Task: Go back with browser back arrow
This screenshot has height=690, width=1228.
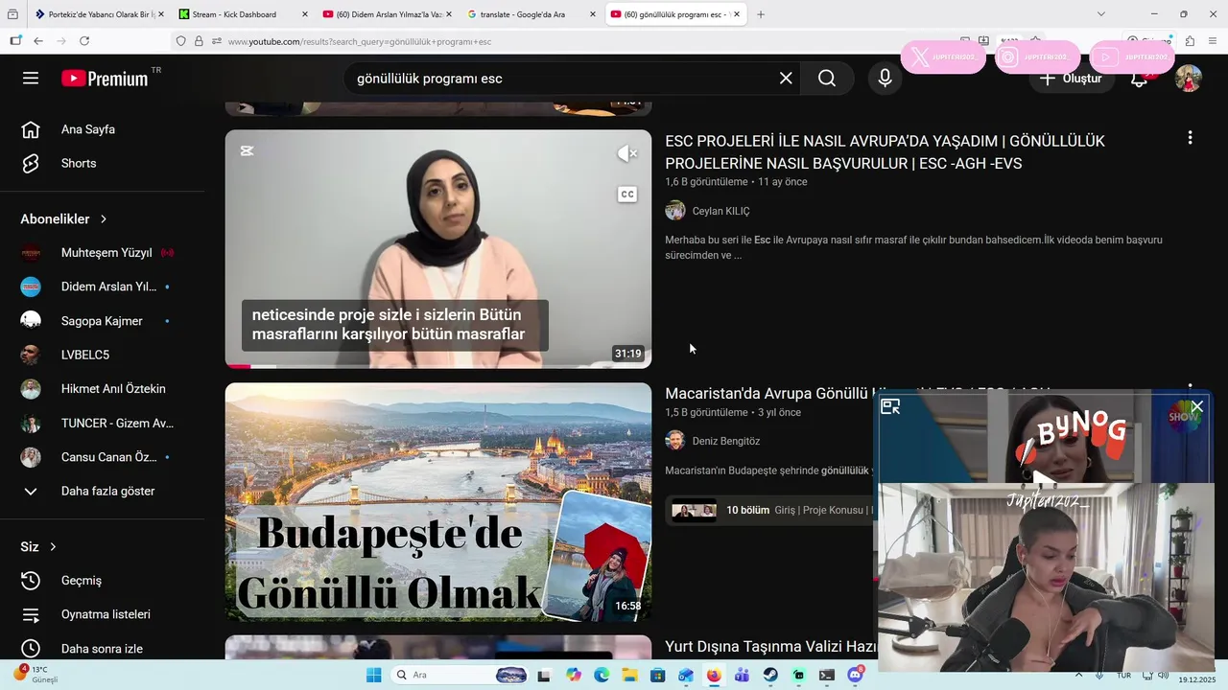Action: [38, 41]
